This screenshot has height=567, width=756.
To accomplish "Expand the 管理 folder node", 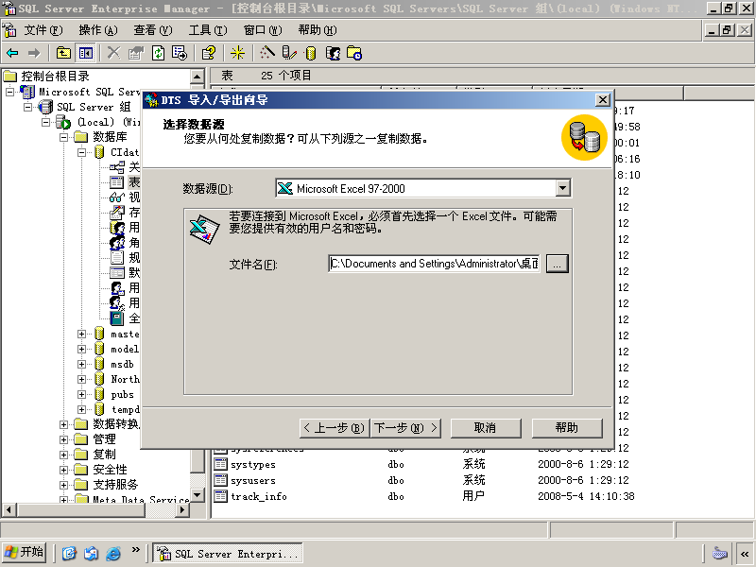I will pyautogui.click(x=63, y=439).
